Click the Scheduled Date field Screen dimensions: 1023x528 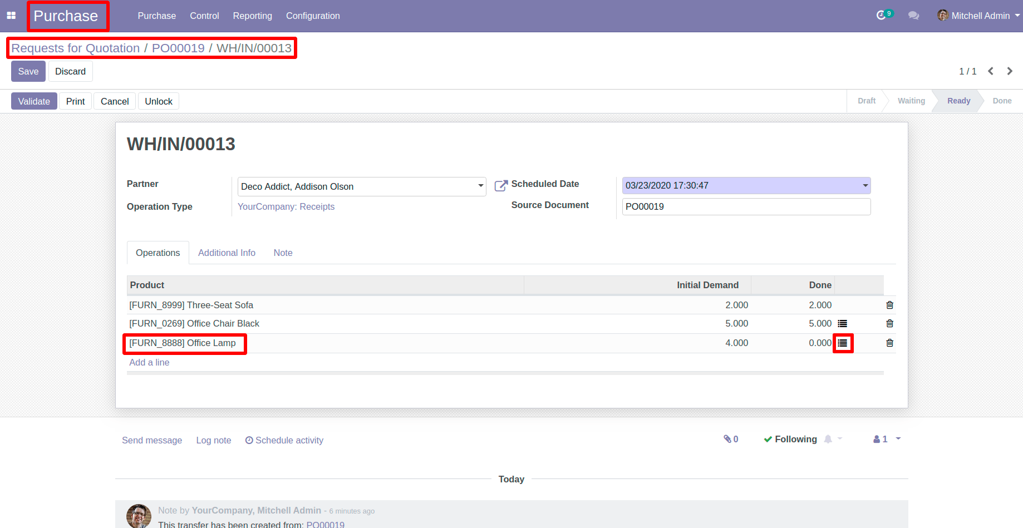(746, 185)
